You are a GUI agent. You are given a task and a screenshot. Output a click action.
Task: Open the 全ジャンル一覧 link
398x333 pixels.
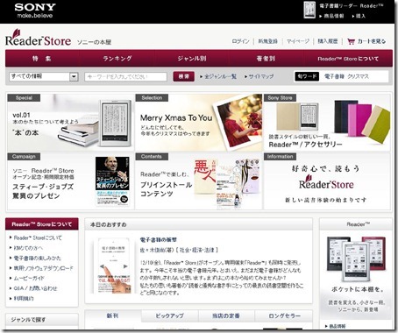pyautogui.click(x=220, y=76)
